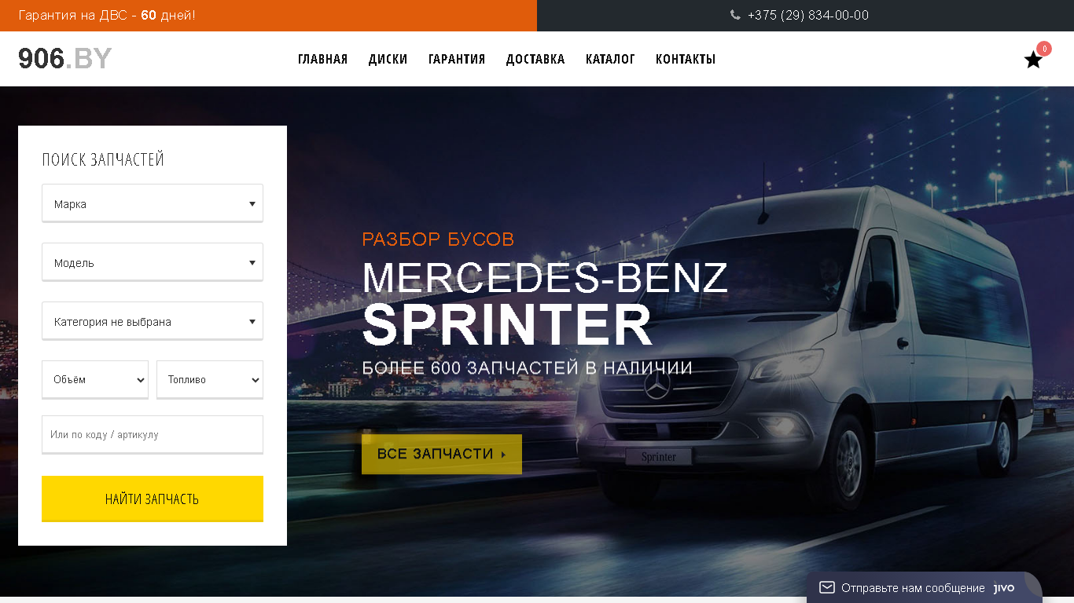Open the Диски menu item
The image size is (1074, 603).
coord(388,59)
